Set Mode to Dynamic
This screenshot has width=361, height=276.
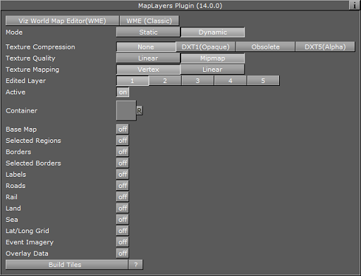tap(213, 32)
